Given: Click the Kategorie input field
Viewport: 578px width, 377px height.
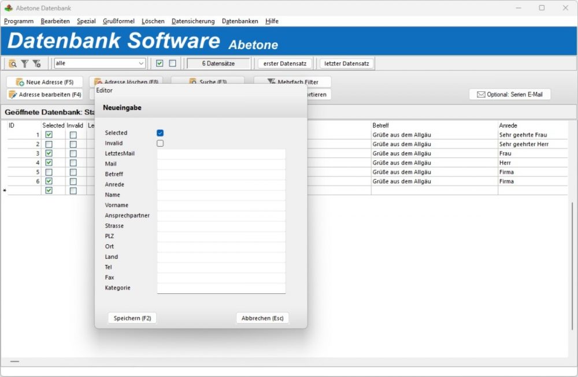Looking at the screenshot, I should 221,288.
